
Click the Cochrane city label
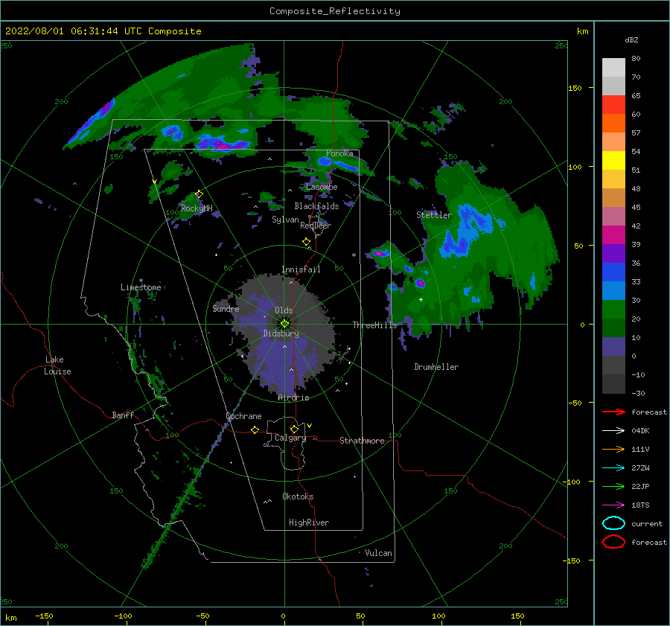(243, 416)
